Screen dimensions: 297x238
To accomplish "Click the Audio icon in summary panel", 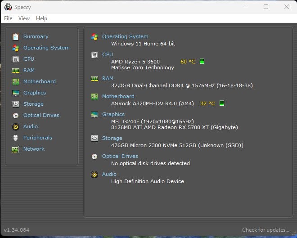I will (94, 175).
